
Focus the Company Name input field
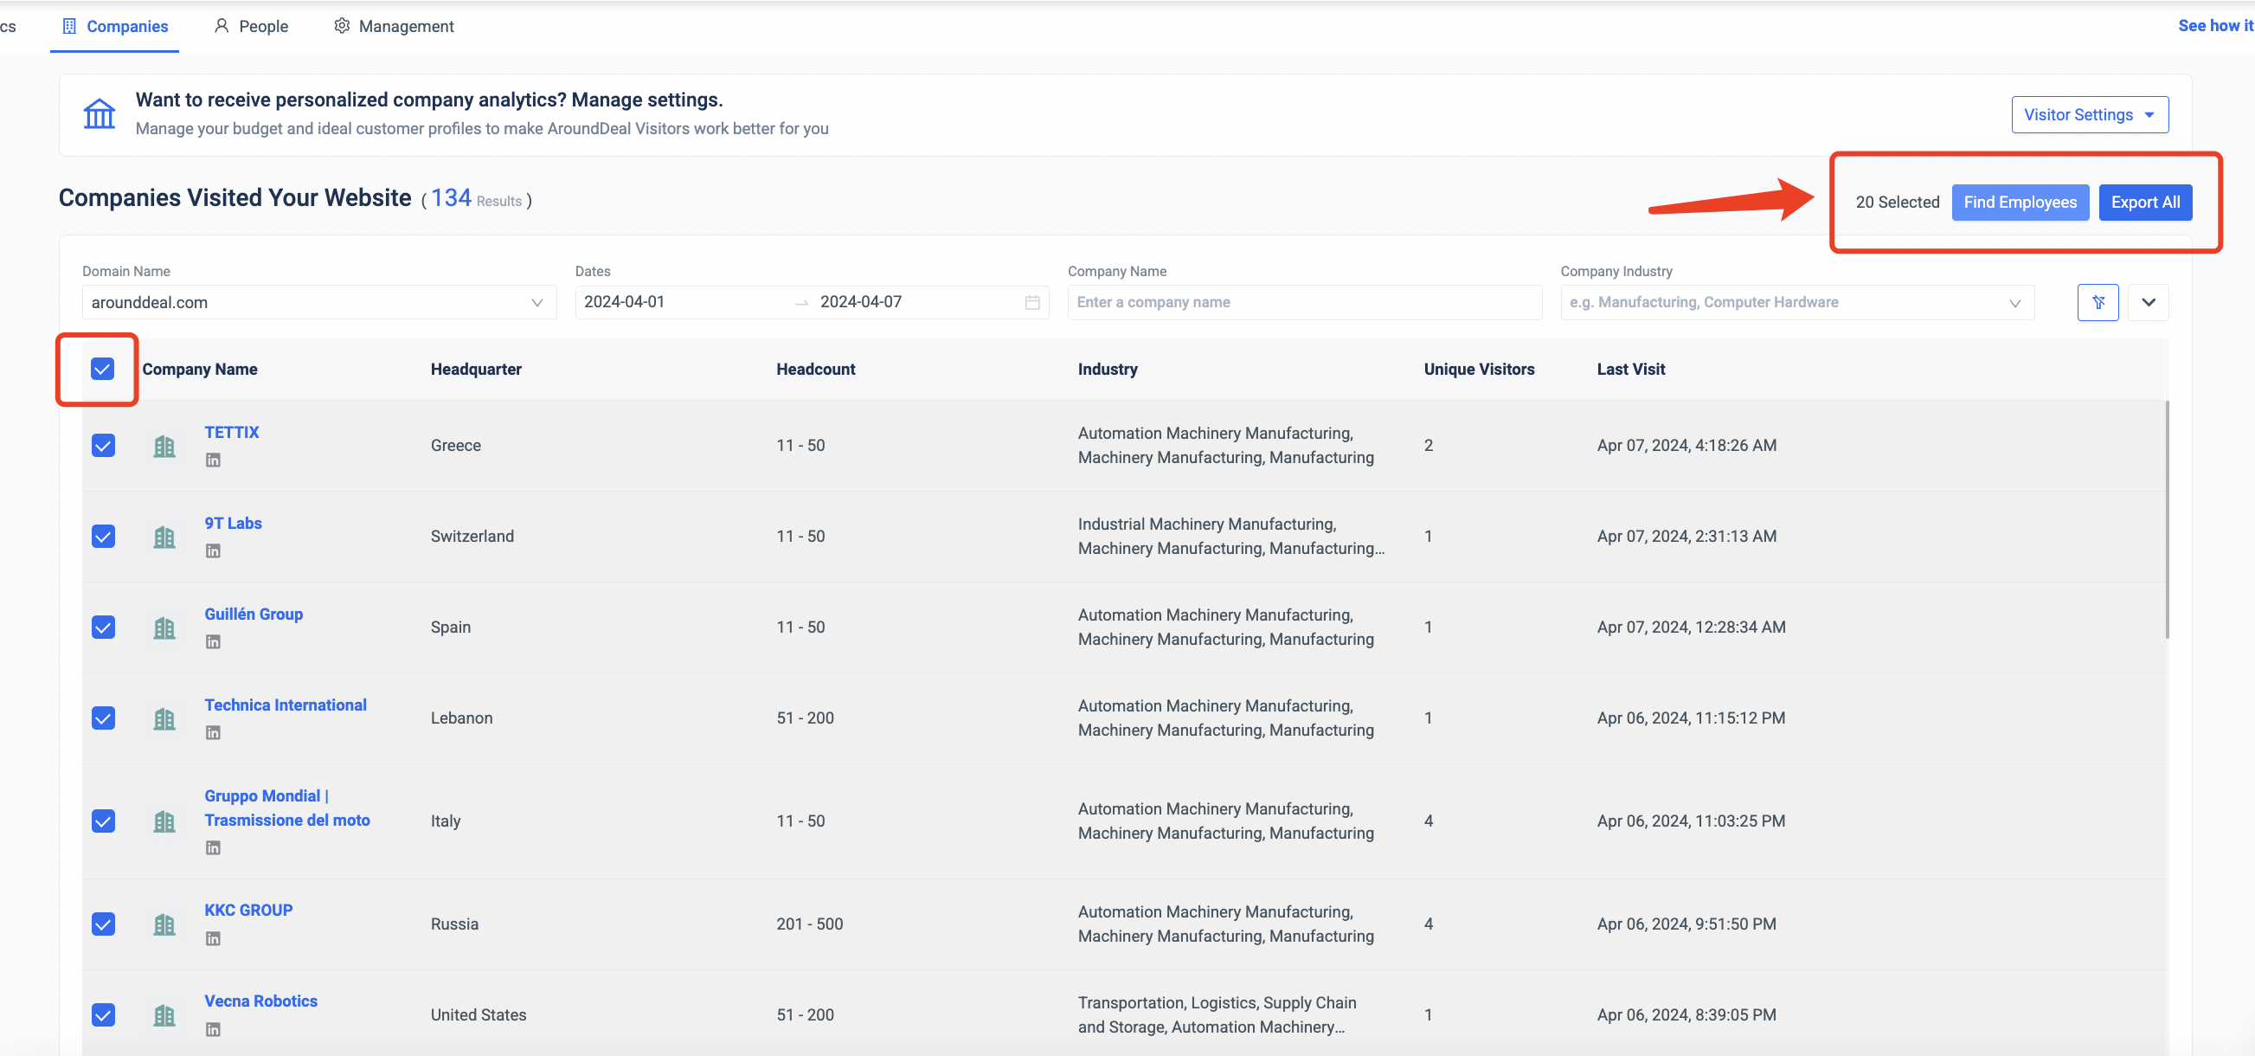point(1303,302)
